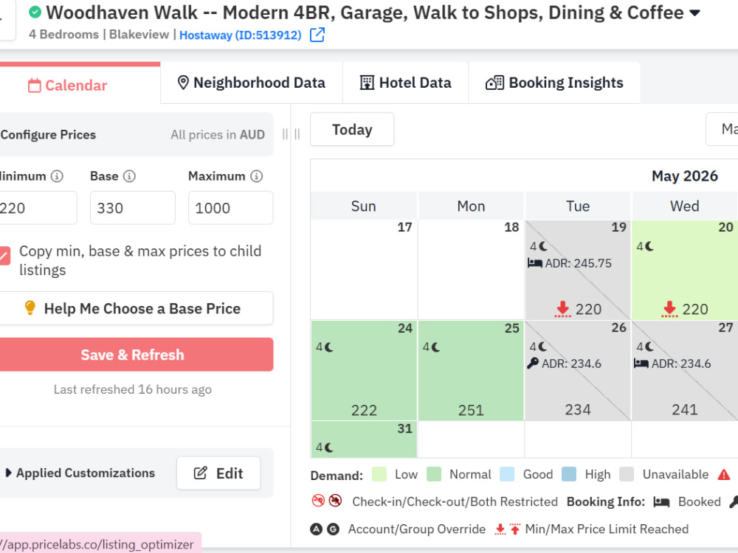Click the moon min-stay icon on May 24
The image size is (738, 553).
coord(328,347)
